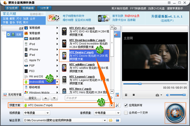
Task: Expand the PSP submenu arrow
Action: pyautogui.click(x=57, y=66)
